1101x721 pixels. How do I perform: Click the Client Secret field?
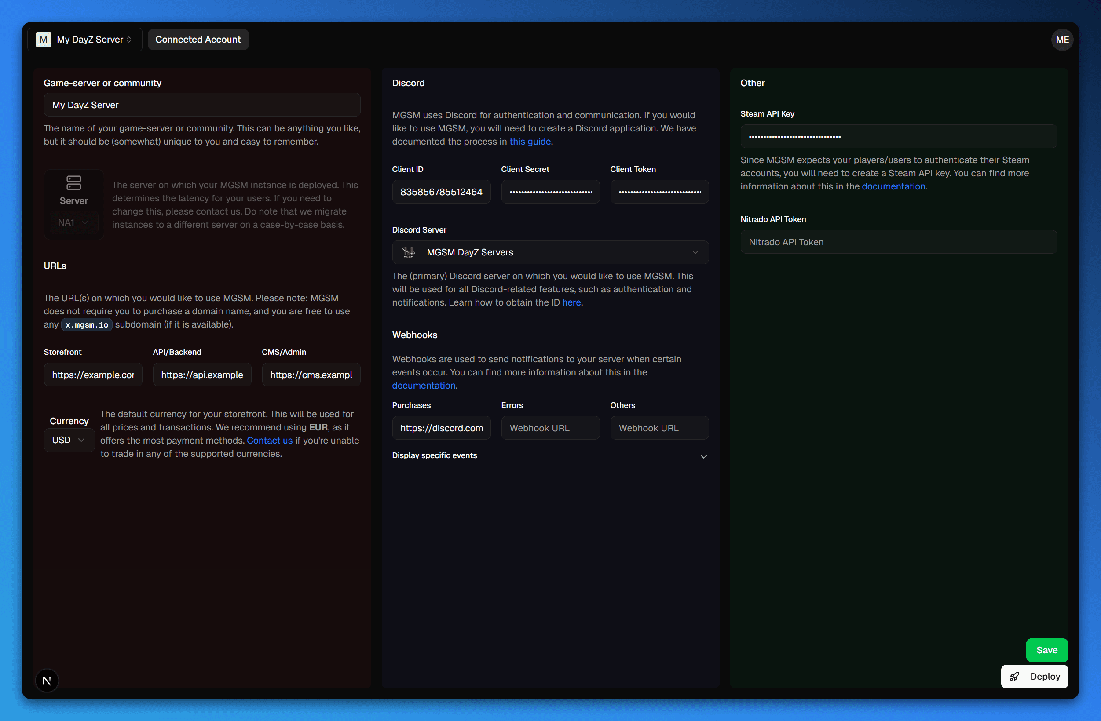pos(551,192)
